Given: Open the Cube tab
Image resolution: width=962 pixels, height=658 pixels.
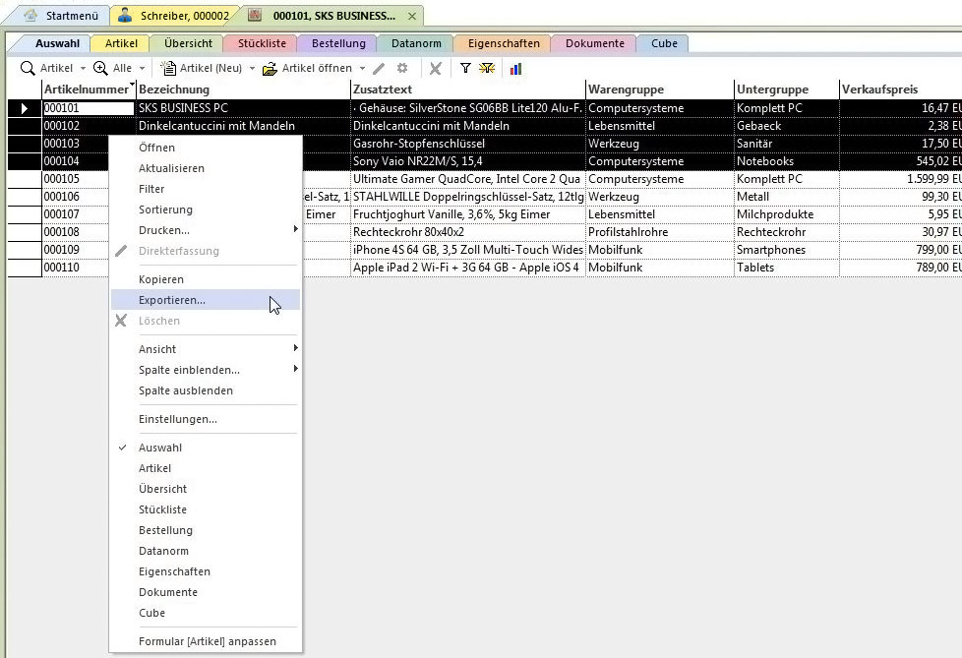Looking at the screenshot, I should [664, 43].
